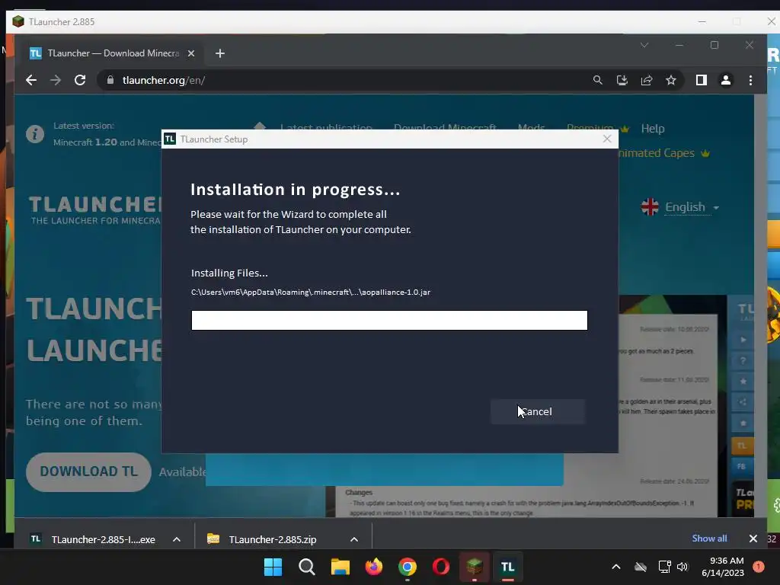Show hidden system tray icons
The height and width of the screenshot is (585, 780).
click(x=615, y=567)
